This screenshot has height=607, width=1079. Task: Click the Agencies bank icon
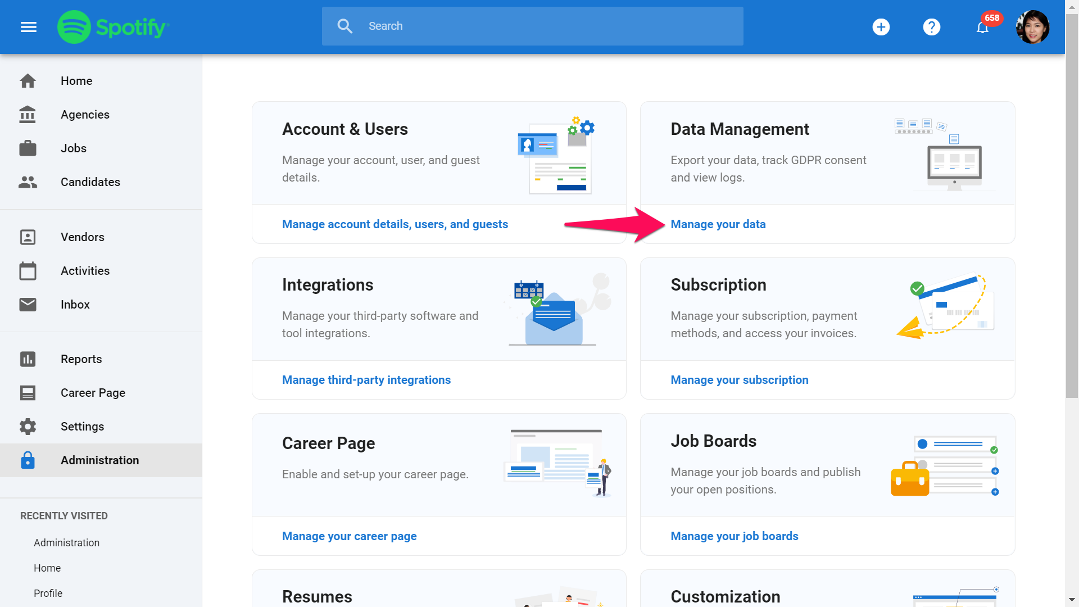tap(28, 115)
